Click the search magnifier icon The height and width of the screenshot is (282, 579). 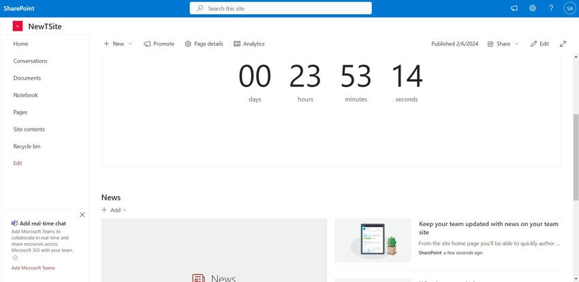pos(200,8)
